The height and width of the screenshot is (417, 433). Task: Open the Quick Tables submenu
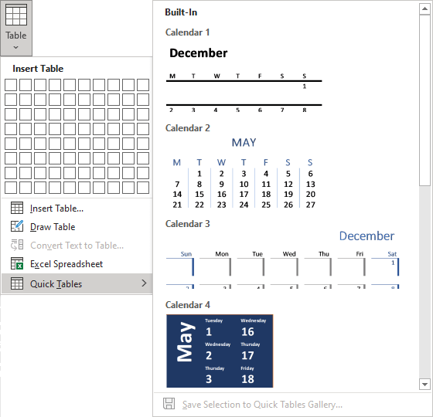(x=77, y=284)
